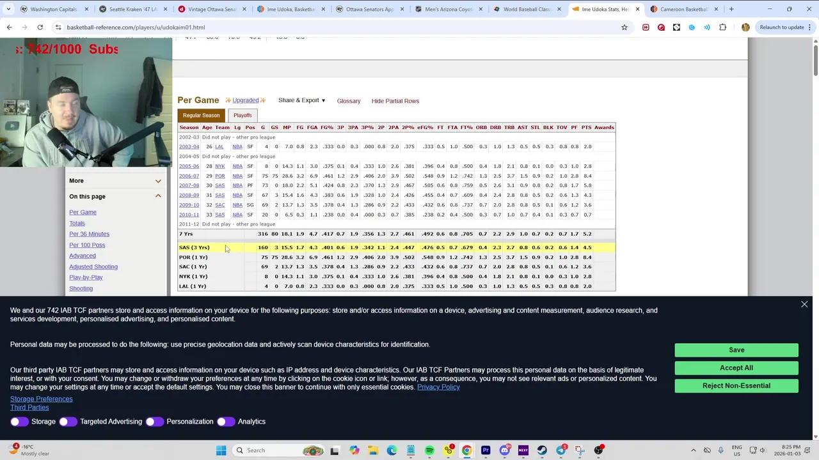Click the Accept All button

(x=736, y=368)
